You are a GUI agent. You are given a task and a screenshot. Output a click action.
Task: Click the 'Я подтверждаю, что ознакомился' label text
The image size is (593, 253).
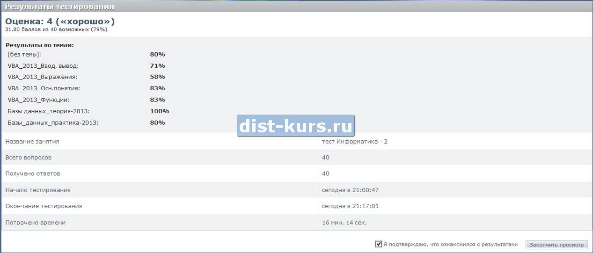pos(451,245)
